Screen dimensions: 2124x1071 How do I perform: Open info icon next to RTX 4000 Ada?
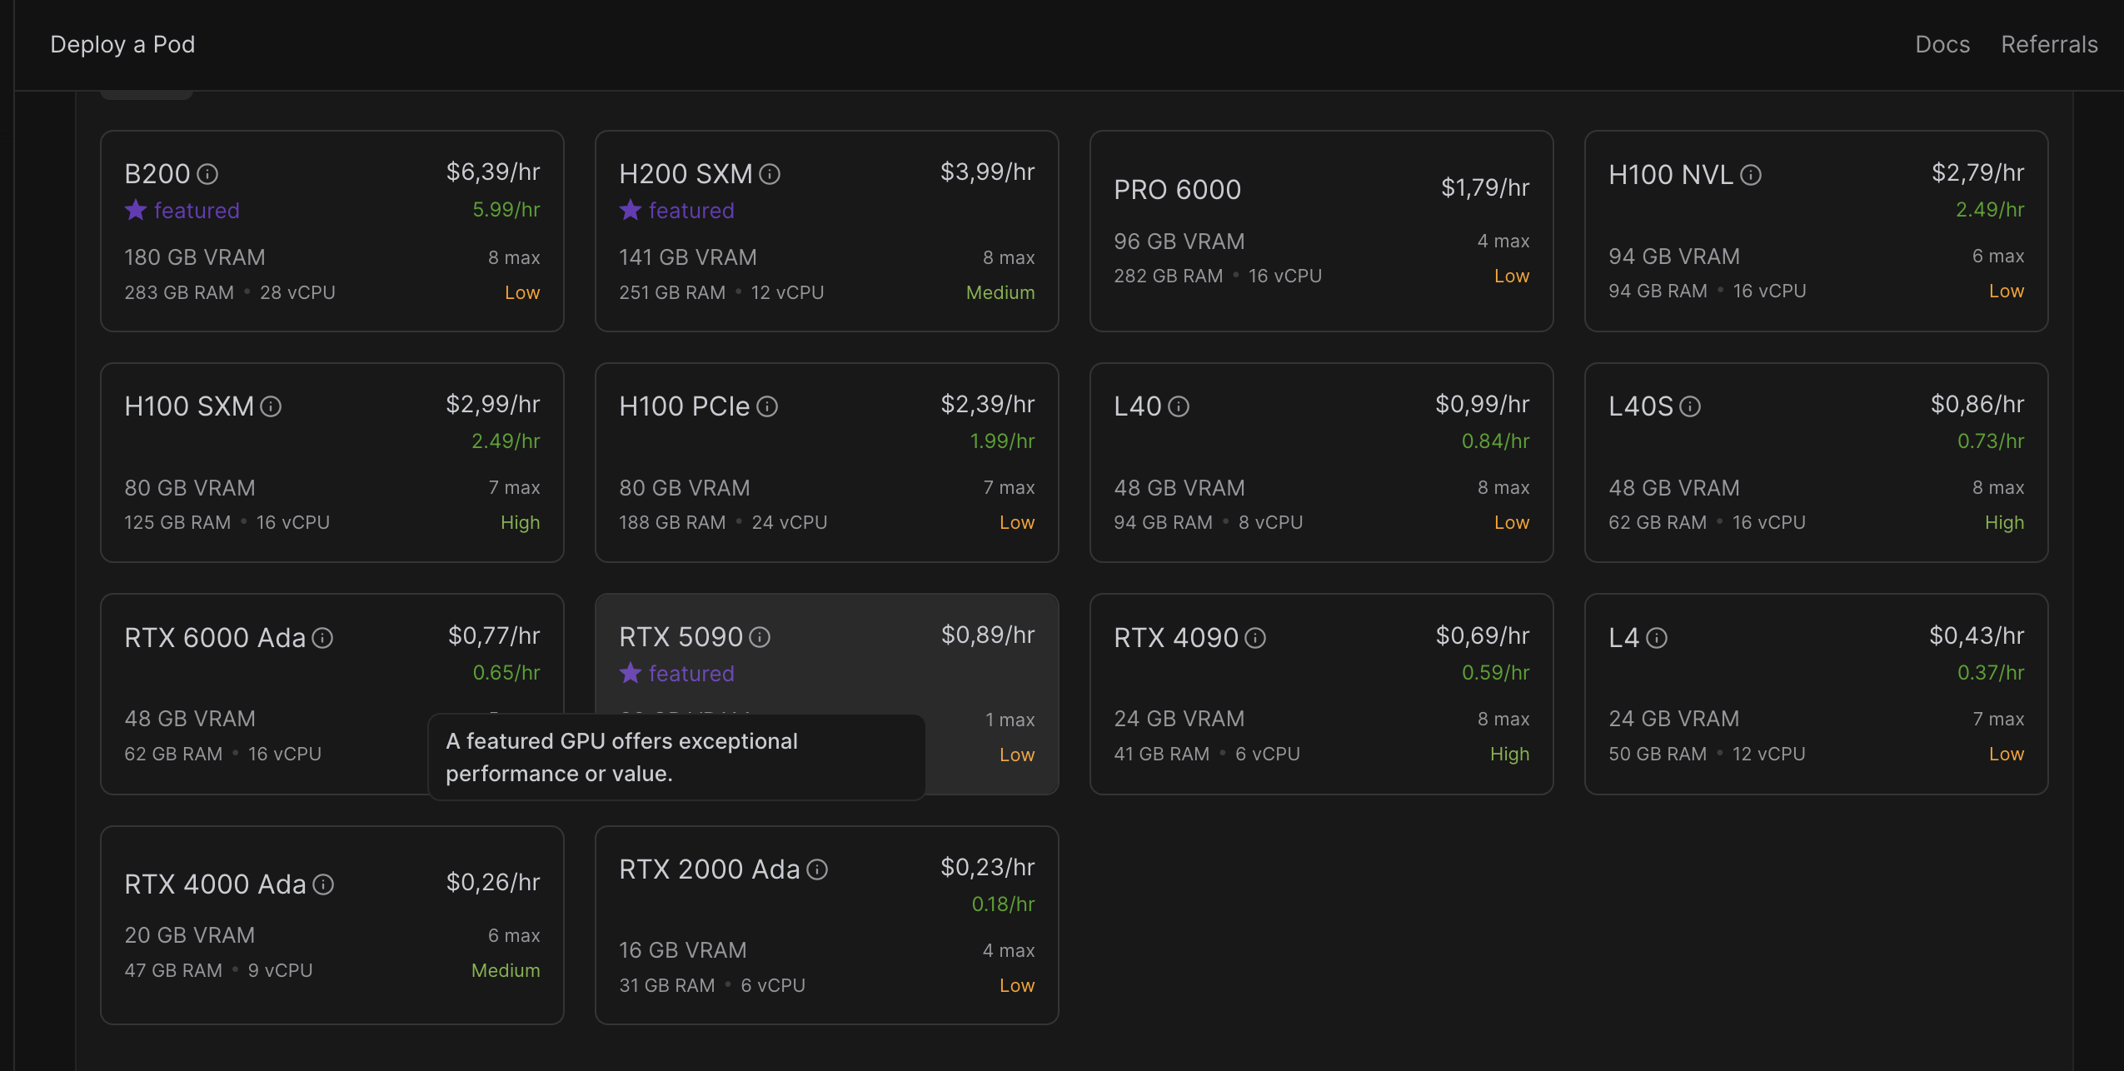click(323, 884)
